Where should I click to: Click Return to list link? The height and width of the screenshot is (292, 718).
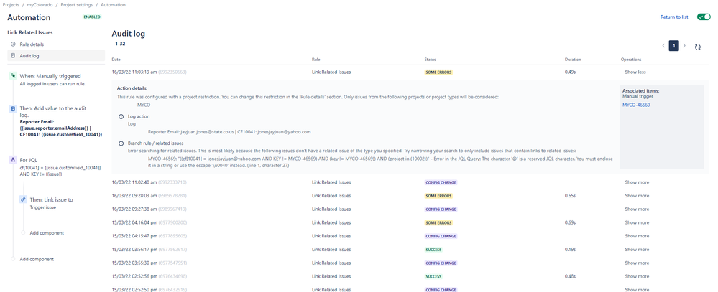[674, 17]
